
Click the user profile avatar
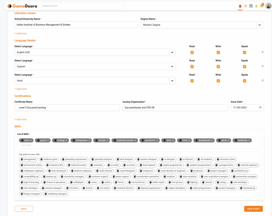(269, 6)
